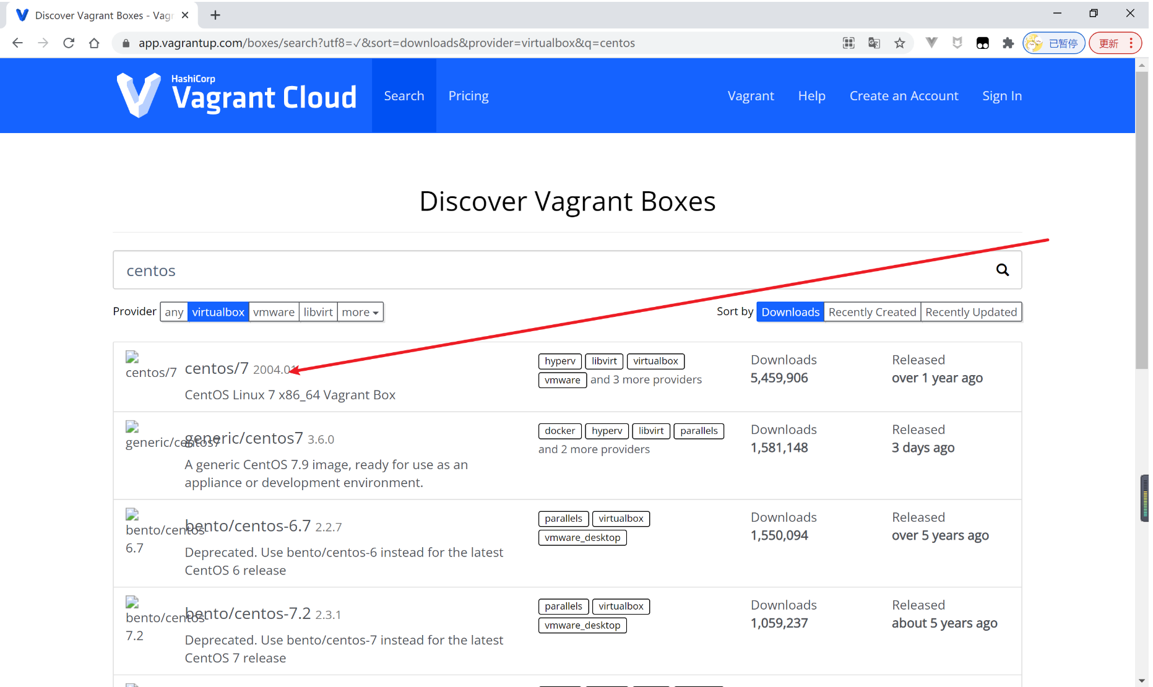1153x687 pixels.
Task: Open the Help nav link
Action: coord(812,96)
